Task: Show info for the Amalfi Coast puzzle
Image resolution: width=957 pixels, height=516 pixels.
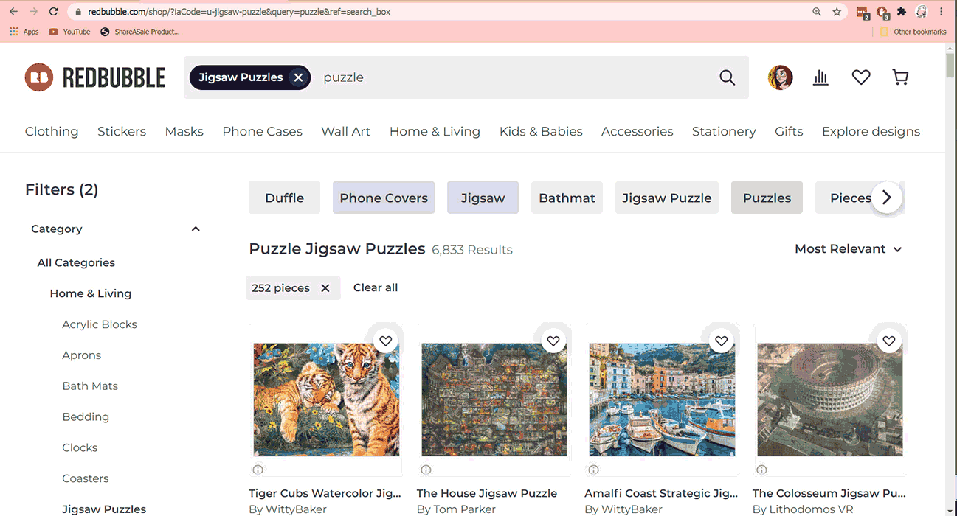Action: (x=593, y=470)
